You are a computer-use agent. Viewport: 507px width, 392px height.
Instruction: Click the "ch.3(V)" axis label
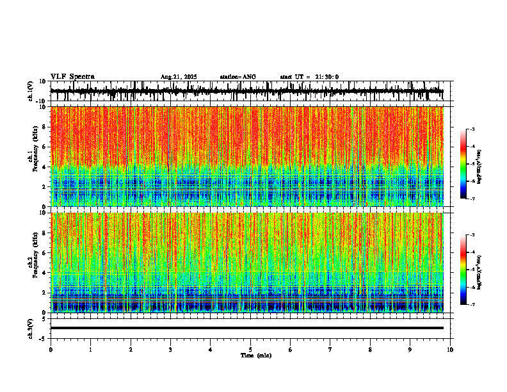click(x=31, y=329)
